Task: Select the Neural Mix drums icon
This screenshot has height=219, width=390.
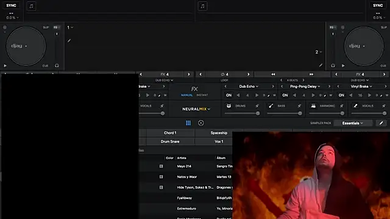Action: click(x=229, y=106)
